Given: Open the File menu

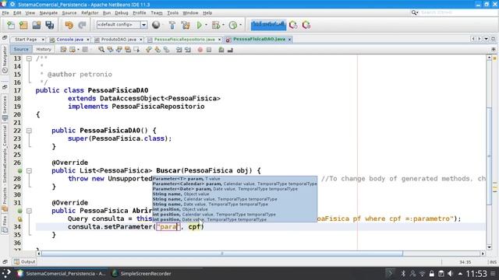Looking at the screenshot, I should click(5, 13).
